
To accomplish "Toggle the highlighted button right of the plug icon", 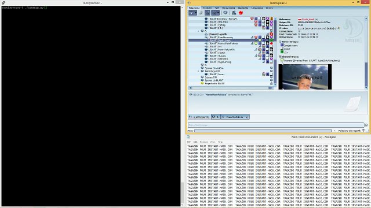I will [208, 13].
